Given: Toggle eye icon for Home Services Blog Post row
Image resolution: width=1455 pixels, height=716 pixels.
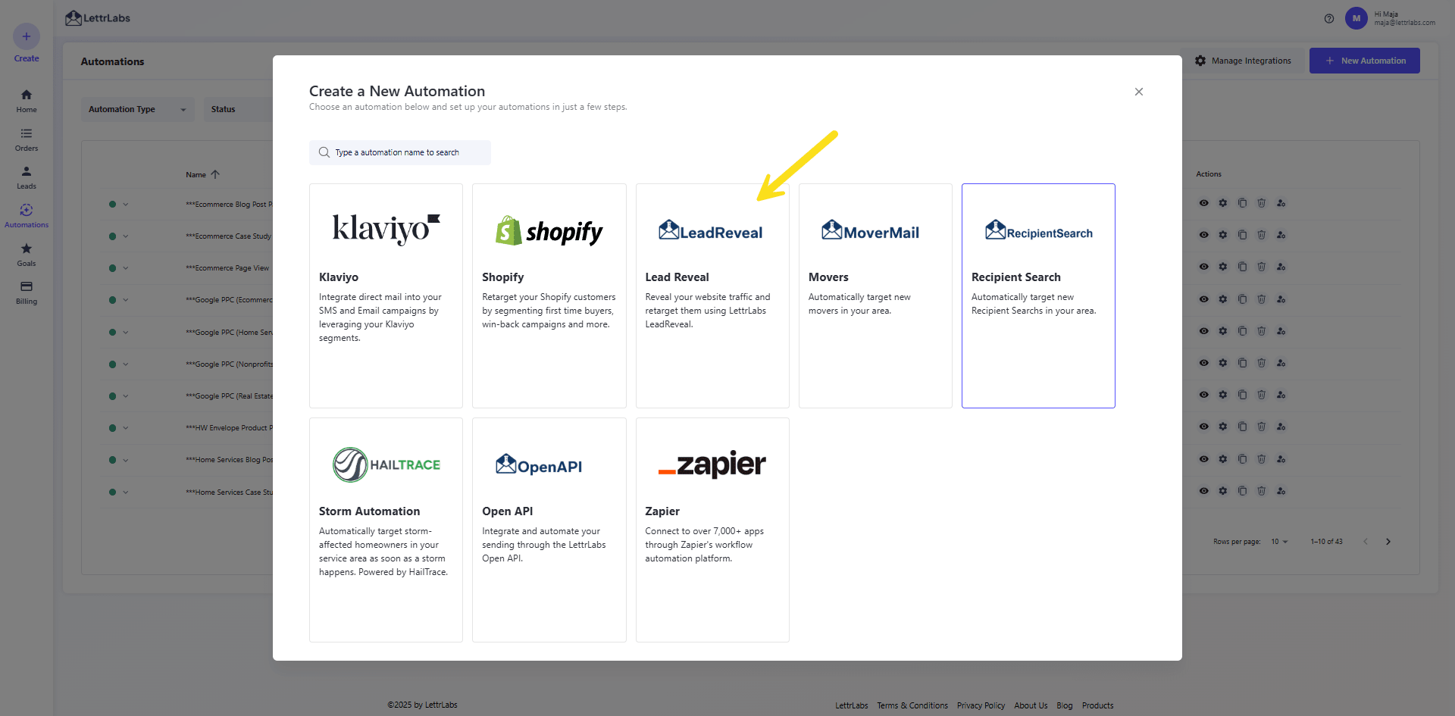Looking at the screenshot, I should click(1203, 459).
